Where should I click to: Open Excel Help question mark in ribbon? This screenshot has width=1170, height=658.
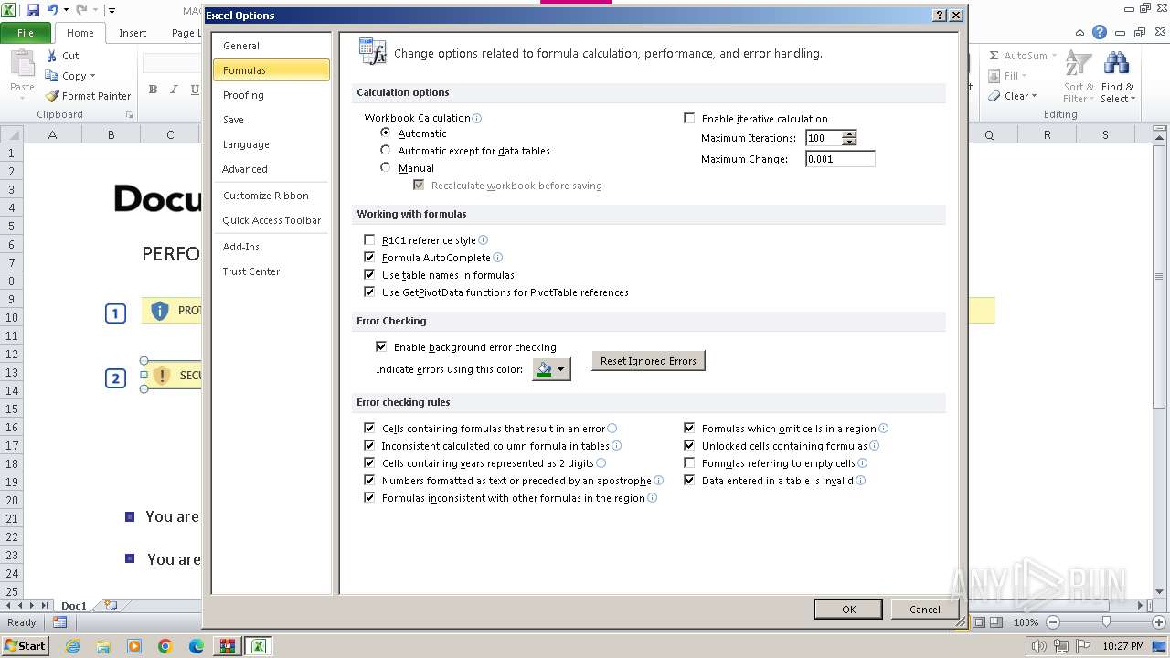[1100, 32]
